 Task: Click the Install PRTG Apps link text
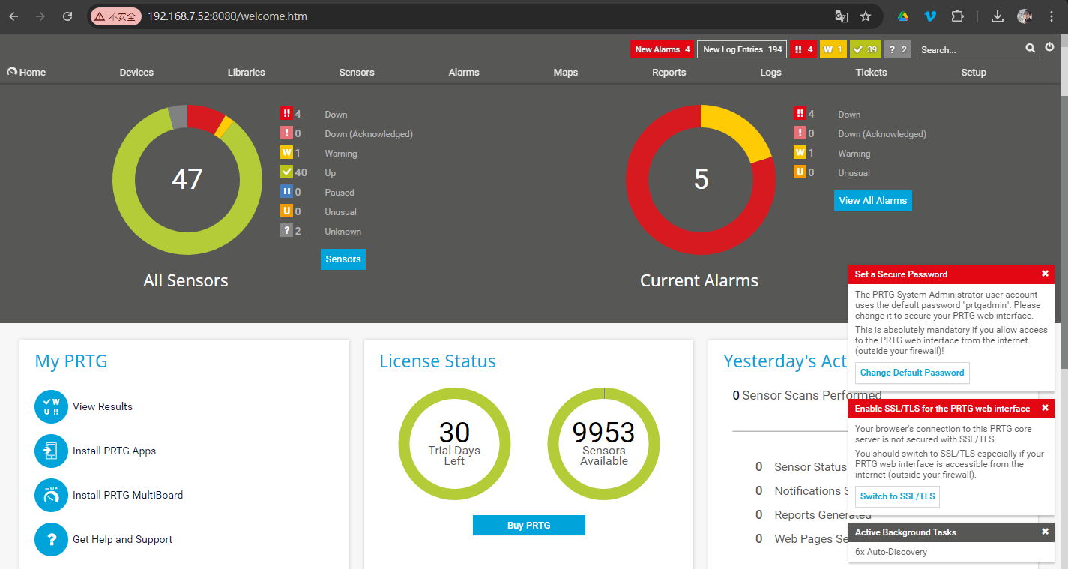point(114,451)
